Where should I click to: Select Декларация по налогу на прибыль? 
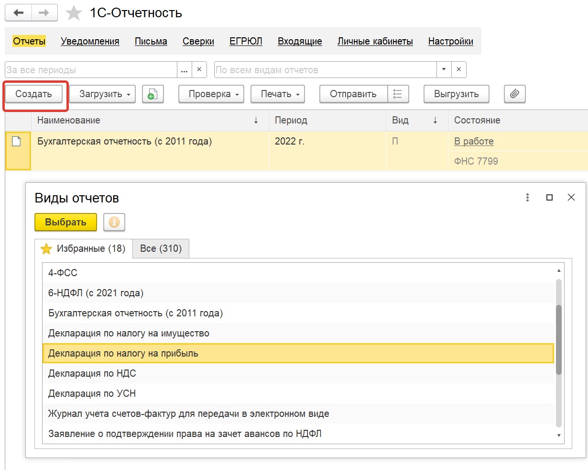(298, 353)
